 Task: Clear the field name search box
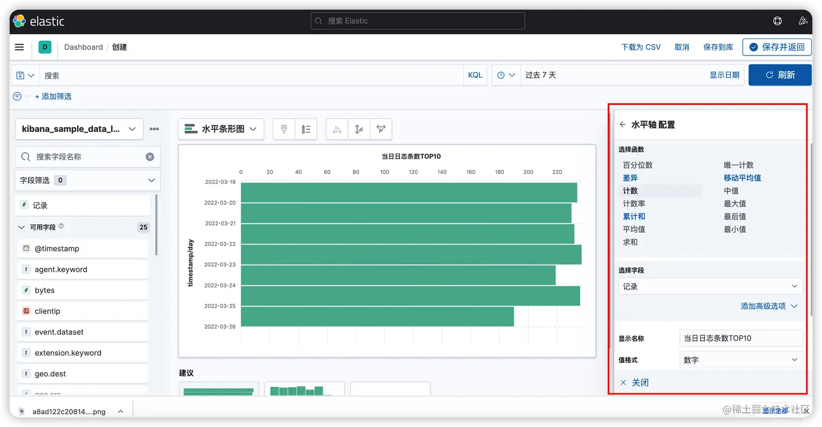pos(150,156)
